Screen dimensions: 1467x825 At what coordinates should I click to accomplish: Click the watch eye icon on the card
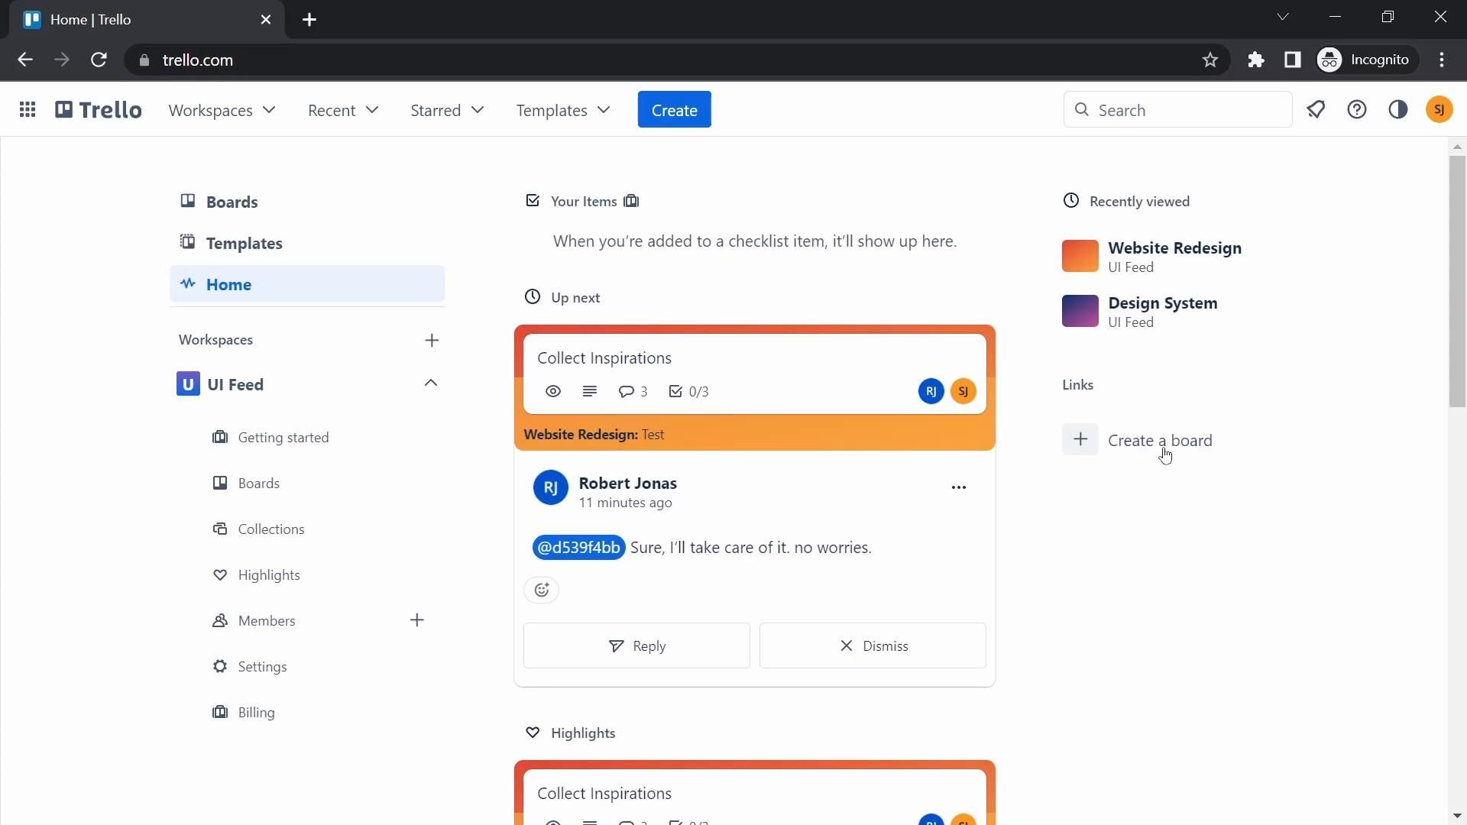pyautogui.click(x=553, y=392)
